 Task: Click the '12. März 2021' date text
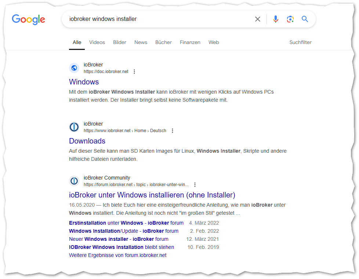pyautogui.click(x=203, y=239)
